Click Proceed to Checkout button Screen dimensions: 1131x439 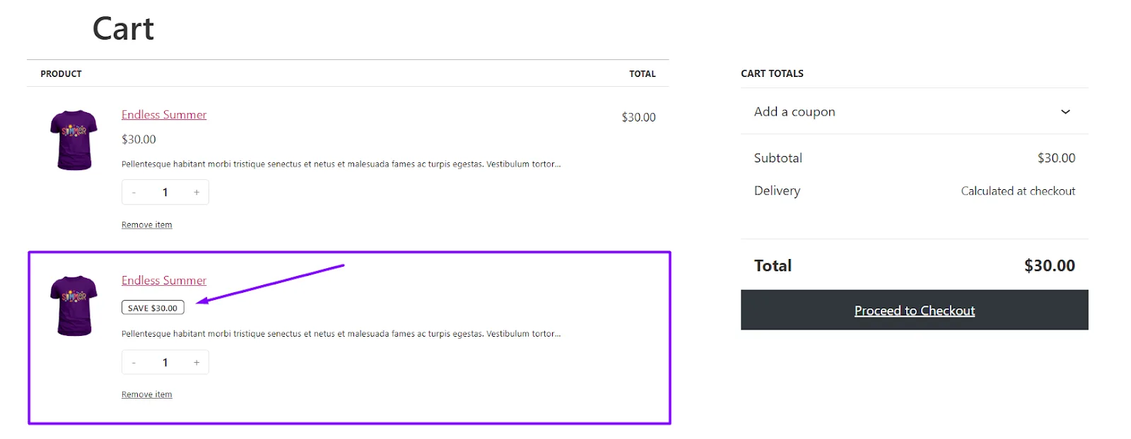(914, 310)
